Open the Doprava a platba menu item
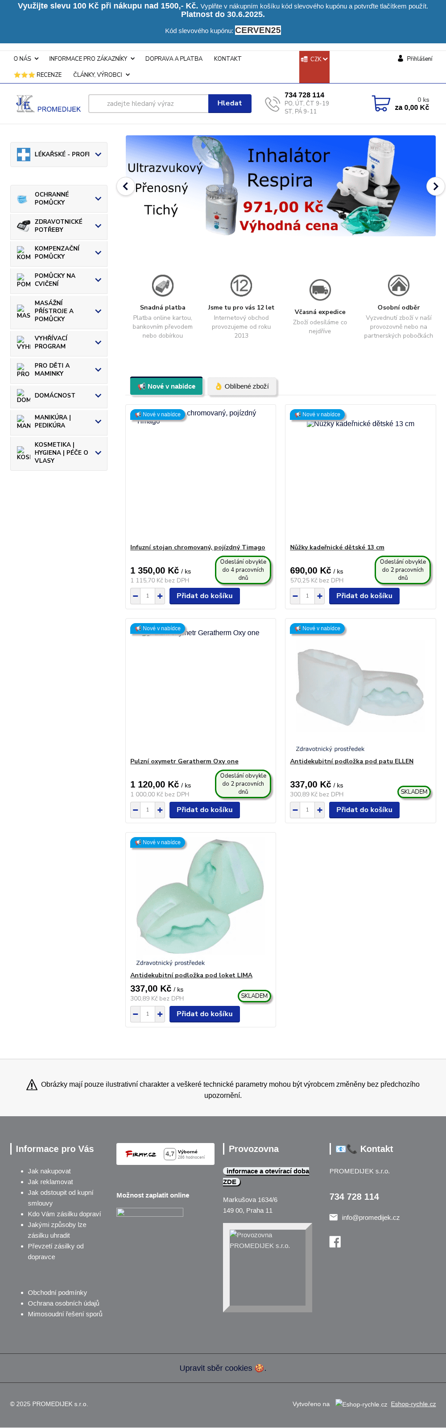The width and height of the screenshot is (446, 1428). click(x=174, y=59)
